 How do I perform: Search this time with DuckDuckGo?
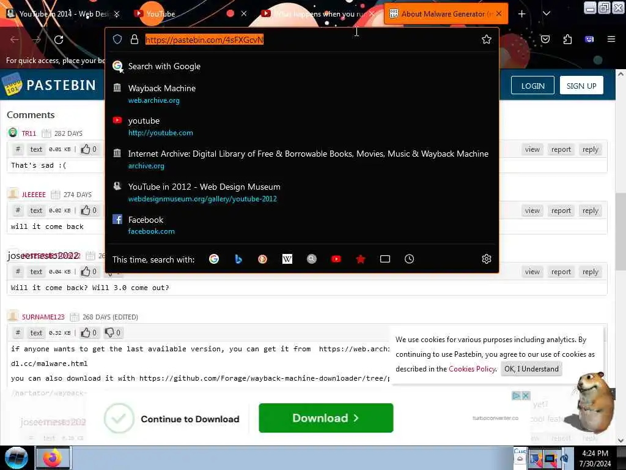pos(263,259)
